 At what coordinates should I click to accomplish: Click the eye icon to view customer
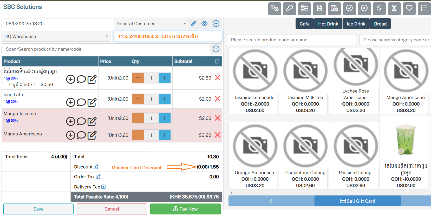[x=205, y=24]
